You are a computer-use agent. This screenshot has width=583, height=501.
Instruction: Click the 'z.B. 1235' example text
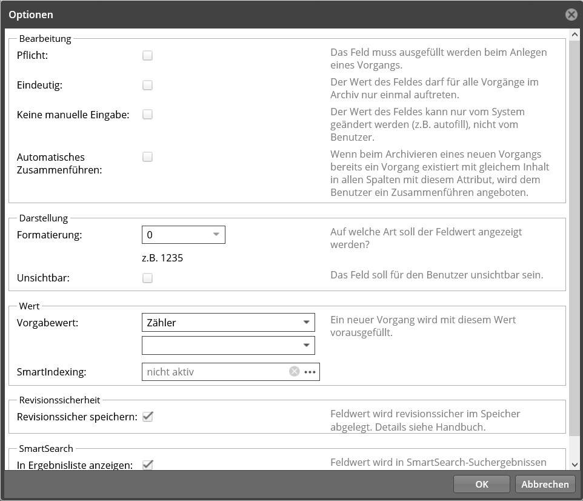pos(162,258)
